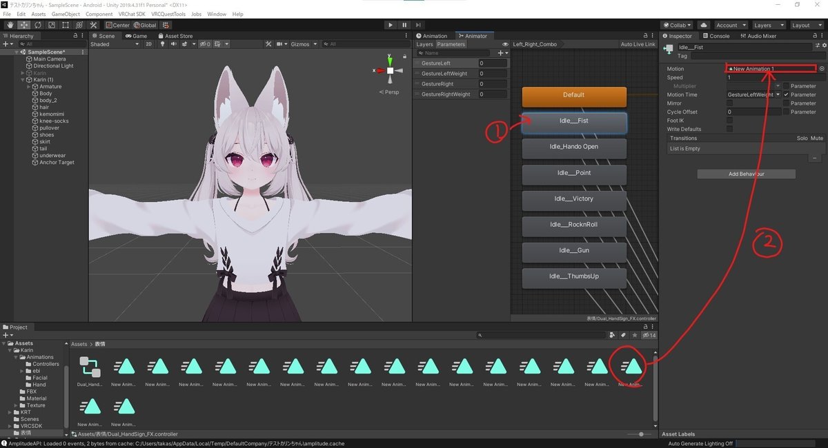Select the Hand tool in the toolbar
828x448 pixels.
click(9, 25)
